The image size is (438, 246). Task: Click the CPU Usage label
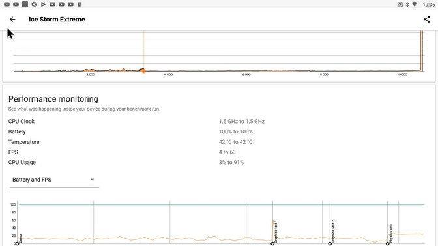click(22, 162)
